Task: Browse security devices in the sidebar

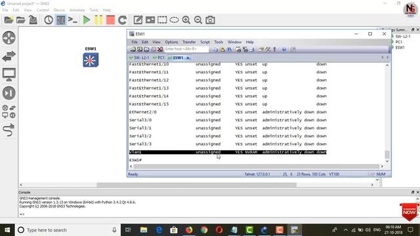Action: pos(9,93)
